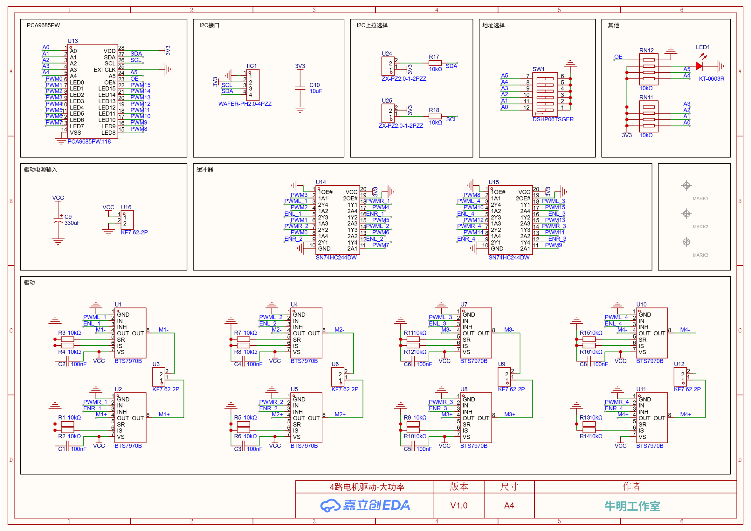Click the M4+ net label at U11 output
The width and height of the screenshot is (751, 531).
pos(685,414)
